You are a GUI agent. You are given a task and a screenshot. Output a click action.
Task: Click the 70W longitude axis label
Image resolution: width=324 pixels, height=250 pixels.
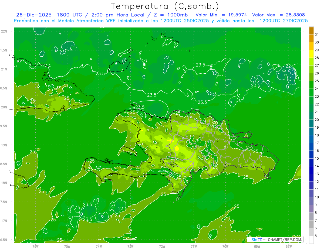coord(225,246)
